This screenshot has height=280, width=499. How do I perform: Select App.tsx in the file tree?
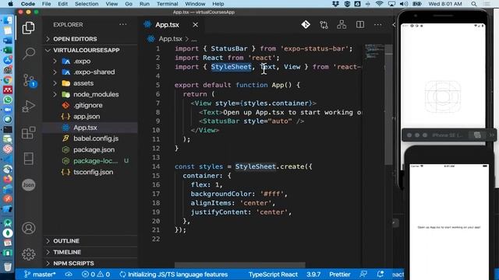90,128
